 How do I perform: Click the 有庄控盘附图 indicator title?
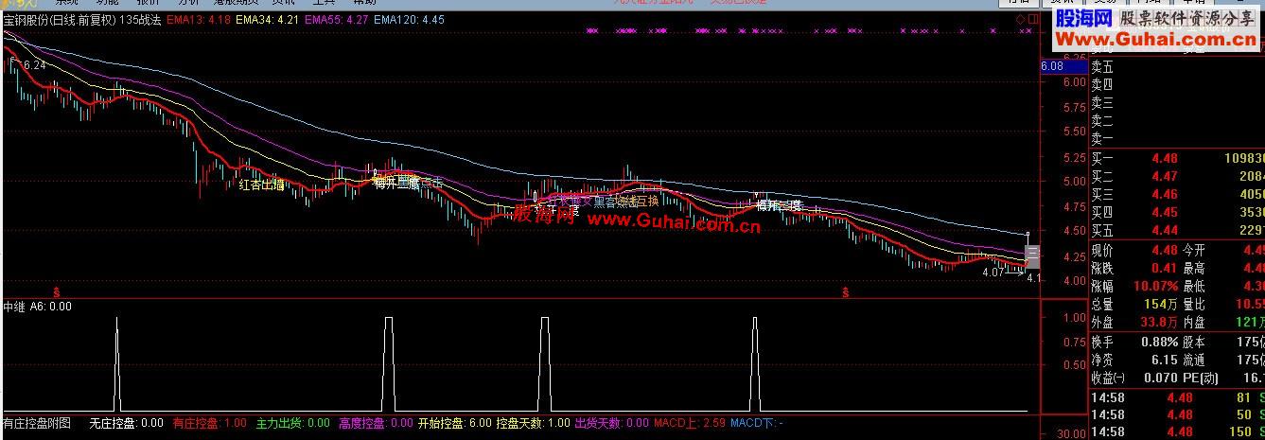(x=38, y=423)
